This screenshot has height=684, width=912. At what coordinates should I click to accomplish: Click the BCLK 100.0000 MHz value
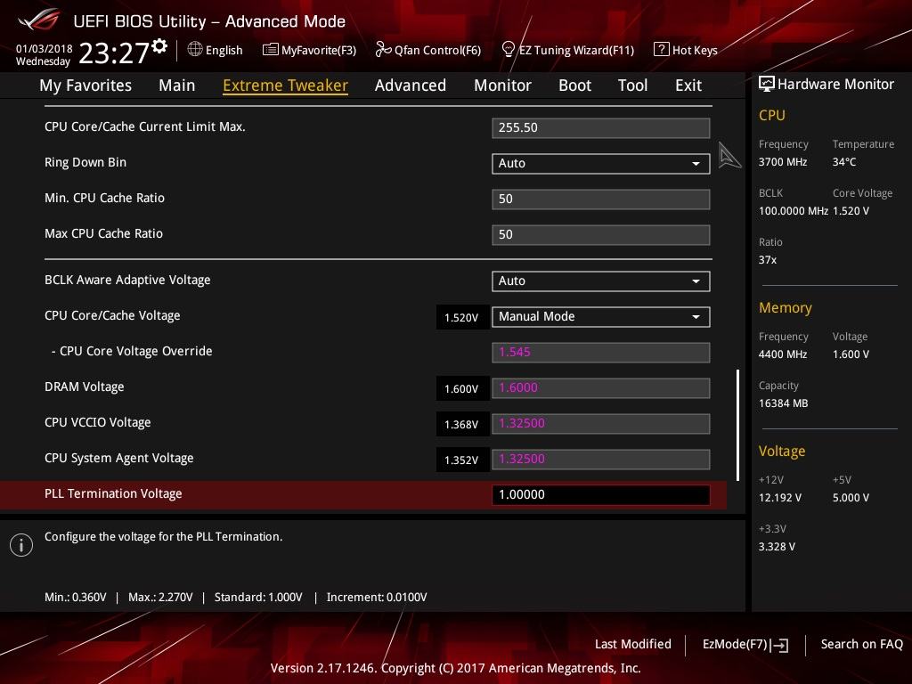click(794, 210)
